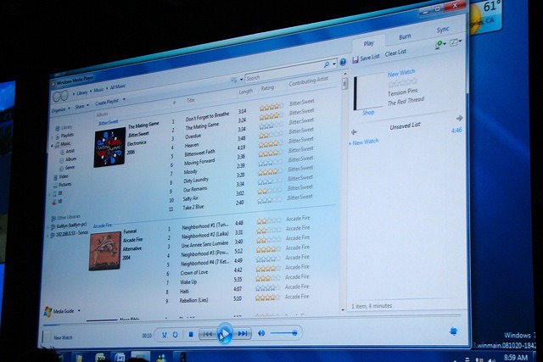Open the search options dropdown arrow
Screen dimensions: 543x362
(x=334, y=64)
